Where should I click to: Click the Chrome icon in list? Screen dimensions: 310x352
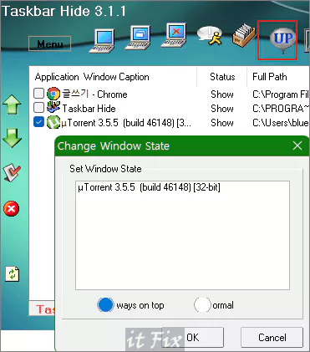click(x=53, y=94)
